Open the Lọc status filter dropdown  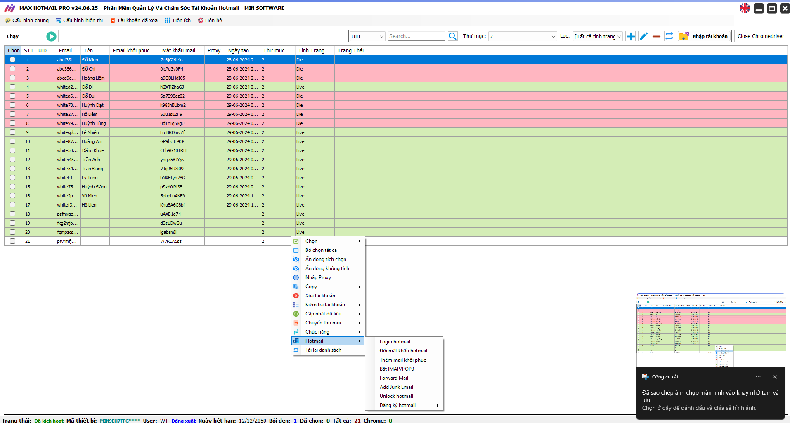[x=598, y=36]
